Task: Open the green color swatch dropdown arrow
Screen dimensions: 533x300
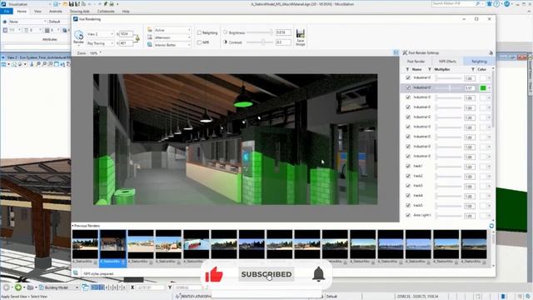Action: coord(489,88)
